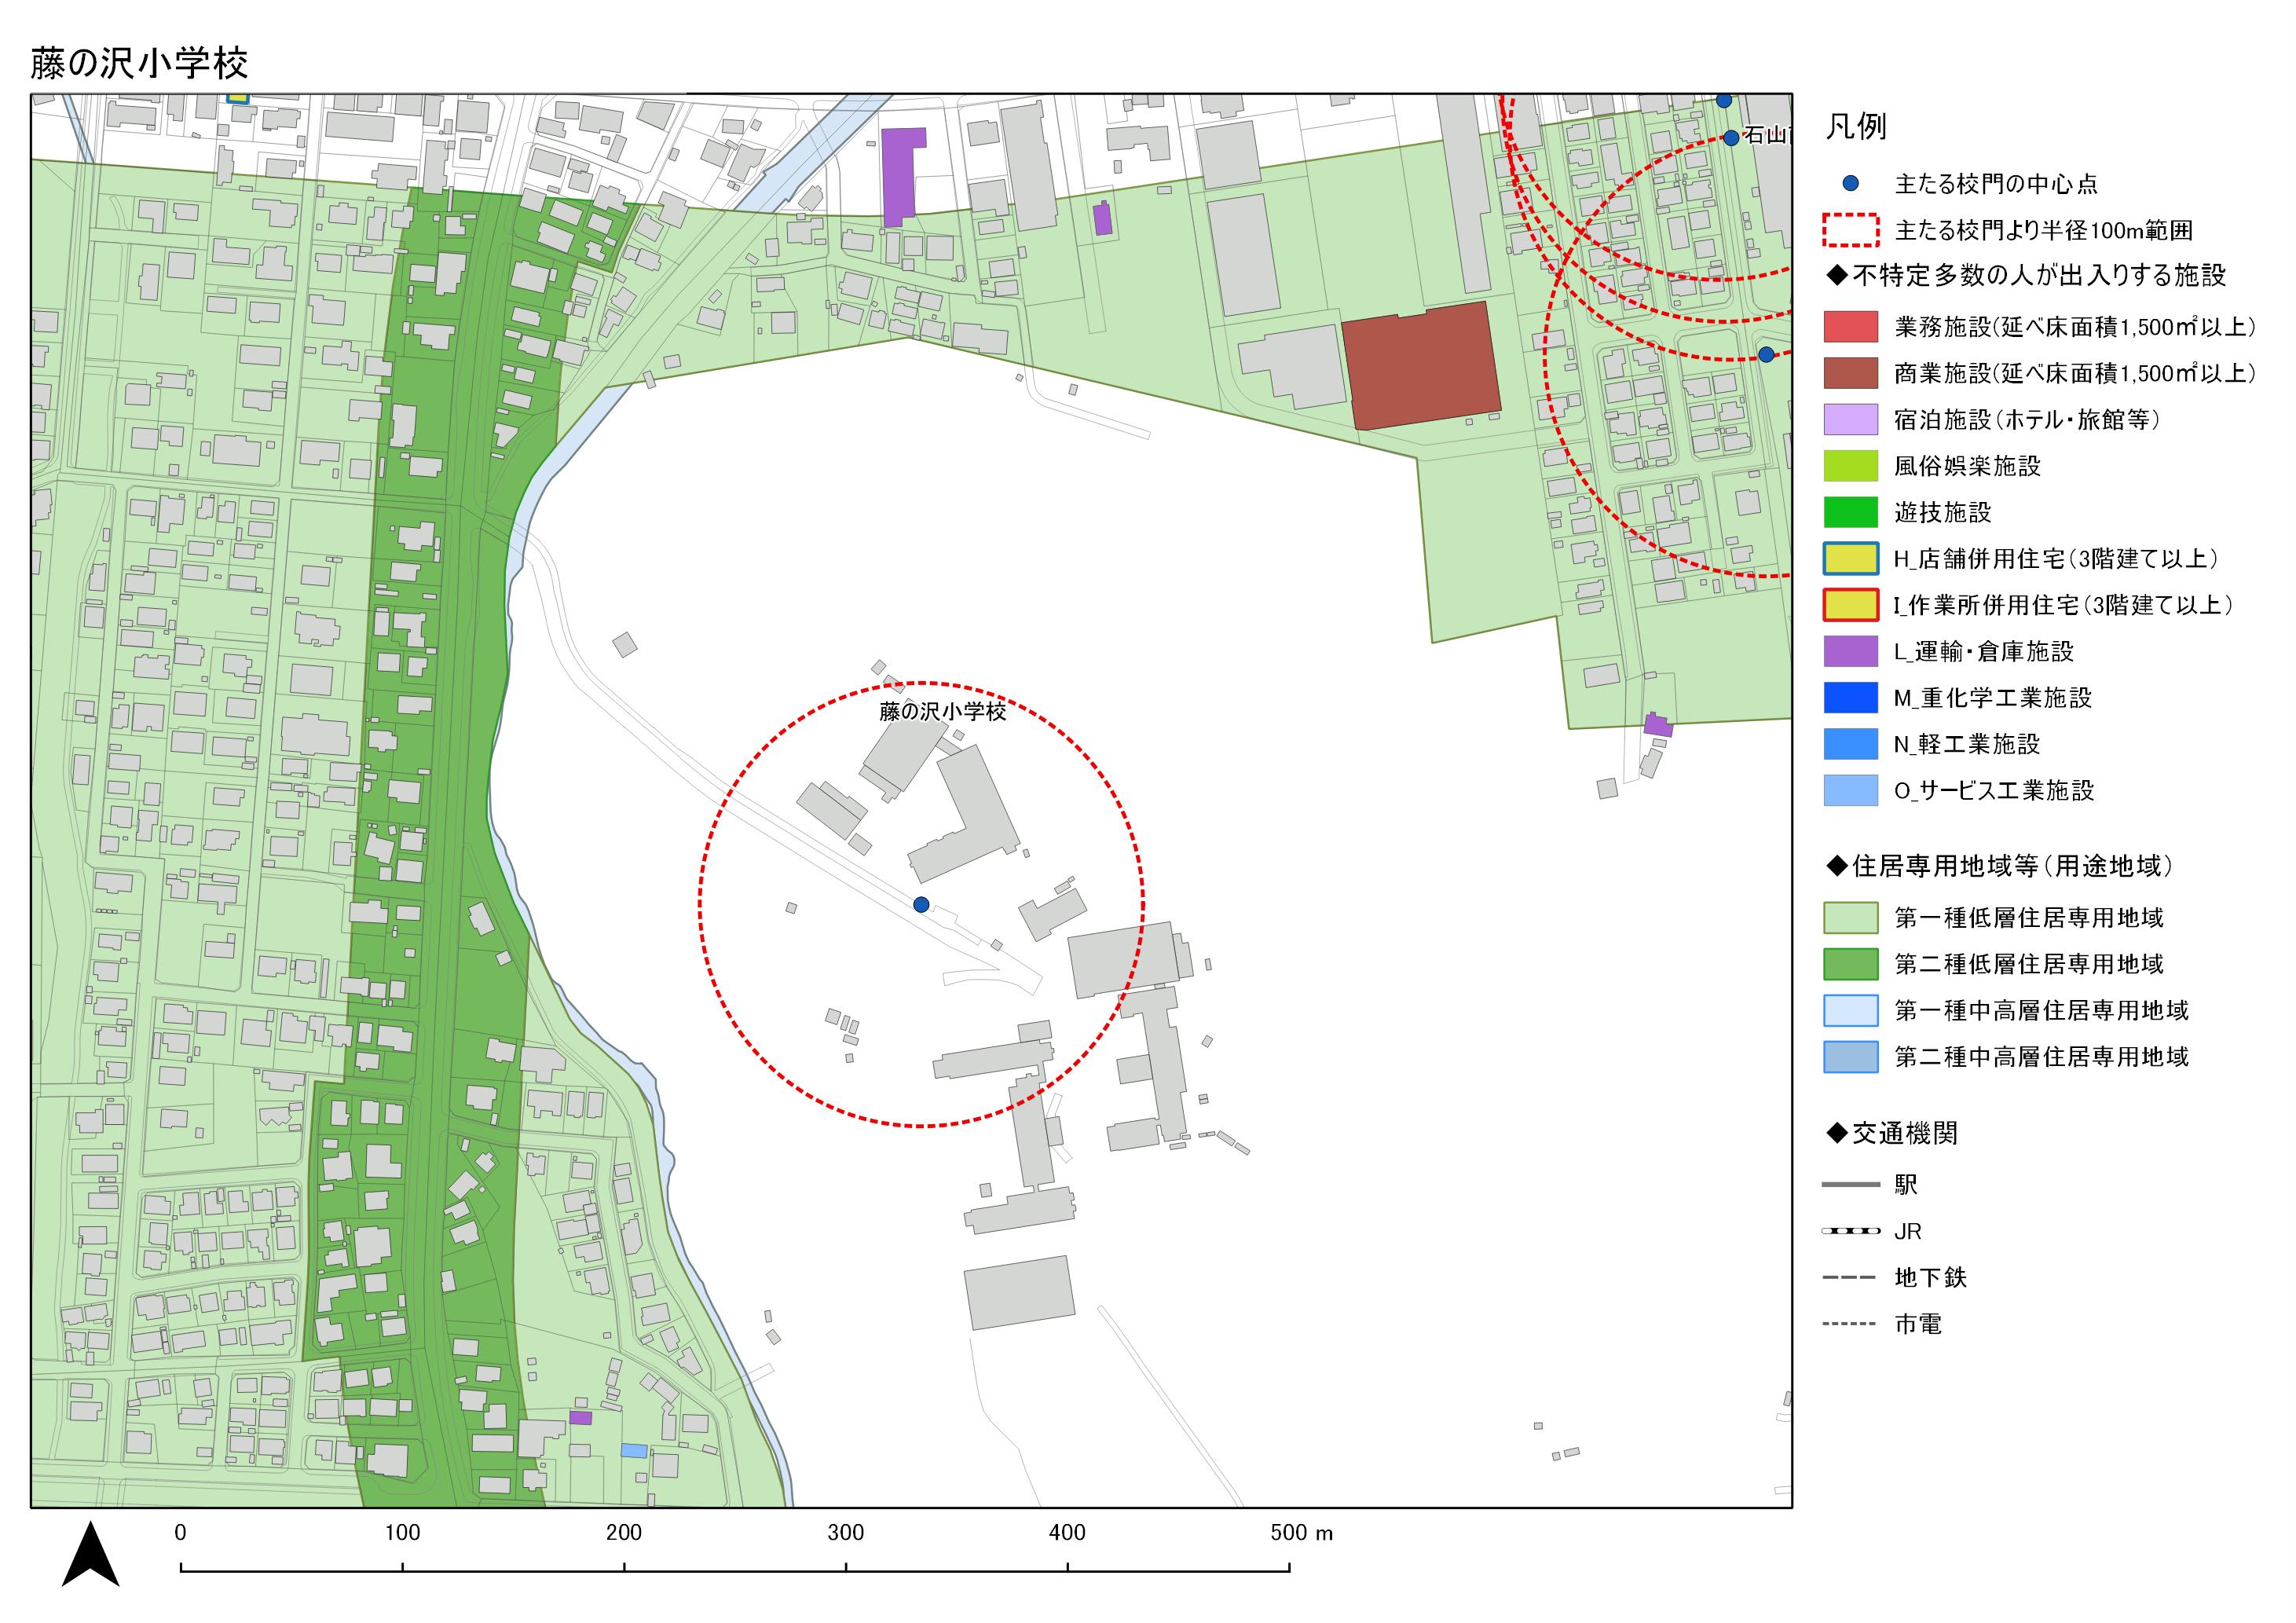Click the 業務施設 red legend swatch
The height and width of the screenshot is (1623, 2296).
[x=1851, y=327]
